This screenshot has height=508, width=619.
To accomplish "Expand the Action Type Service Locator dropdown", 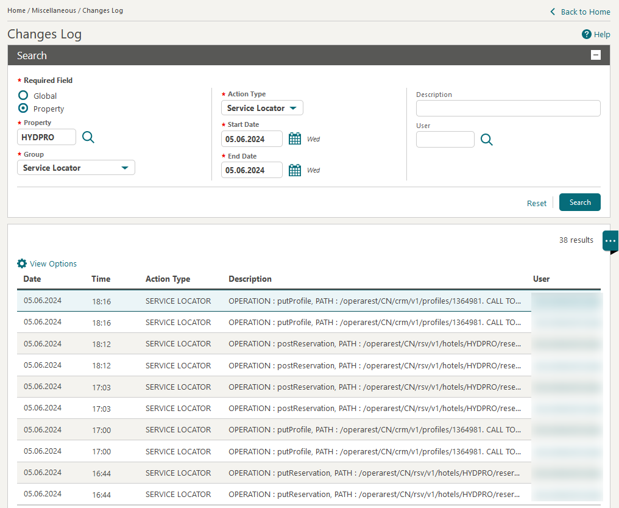I will click(x=262, y=108).
